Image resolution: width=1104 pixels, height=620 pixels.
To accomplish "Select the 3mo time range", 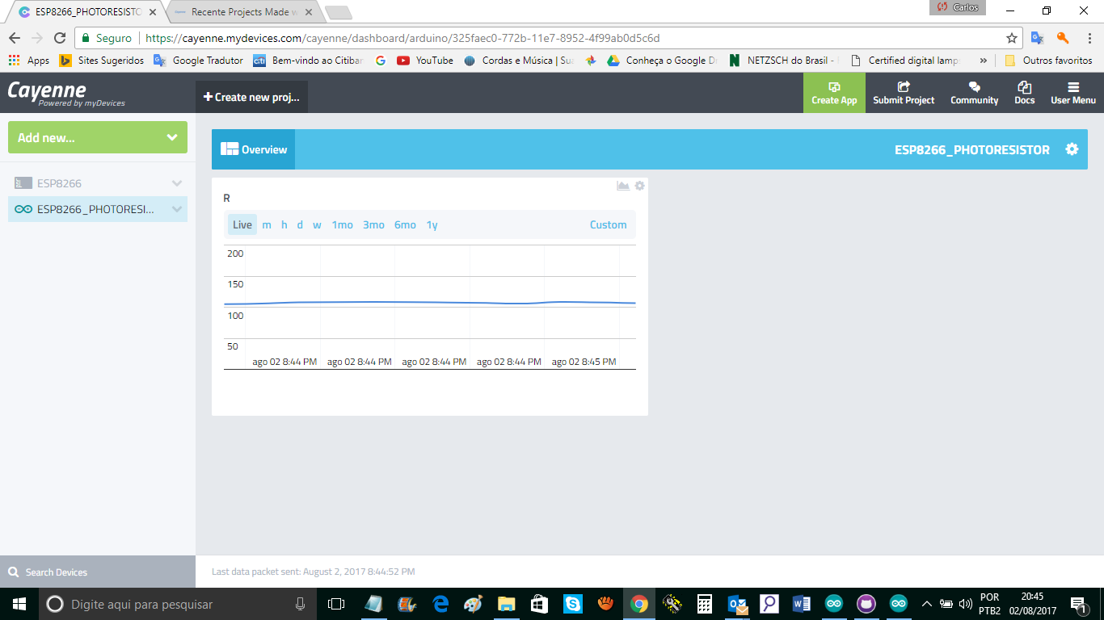I will coord(373,225).
